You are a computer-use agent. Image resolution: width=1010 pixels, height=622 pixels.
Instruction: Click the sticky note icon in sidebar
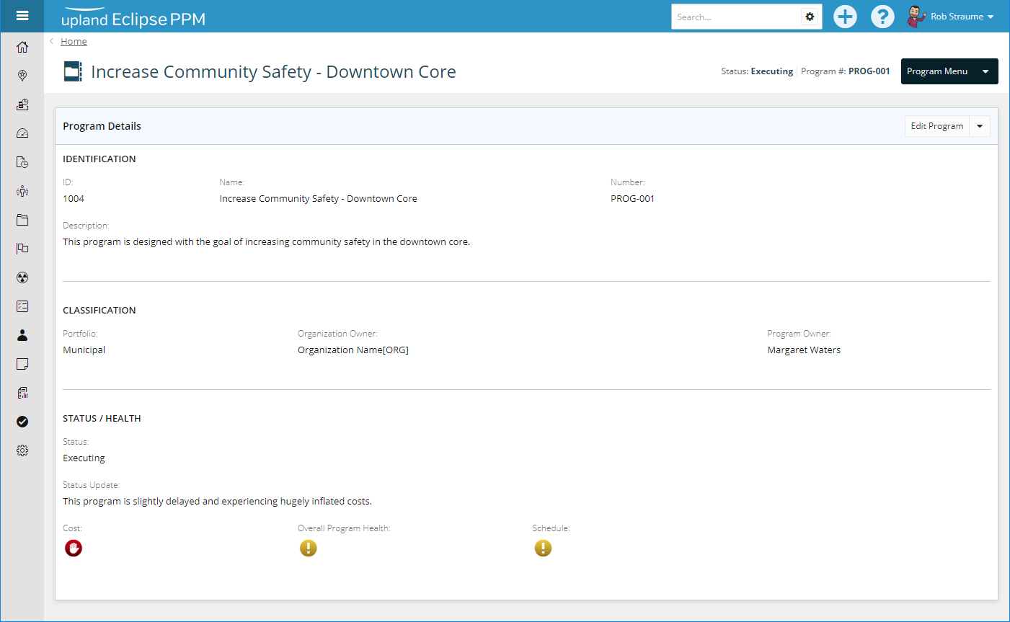(22, 364)
